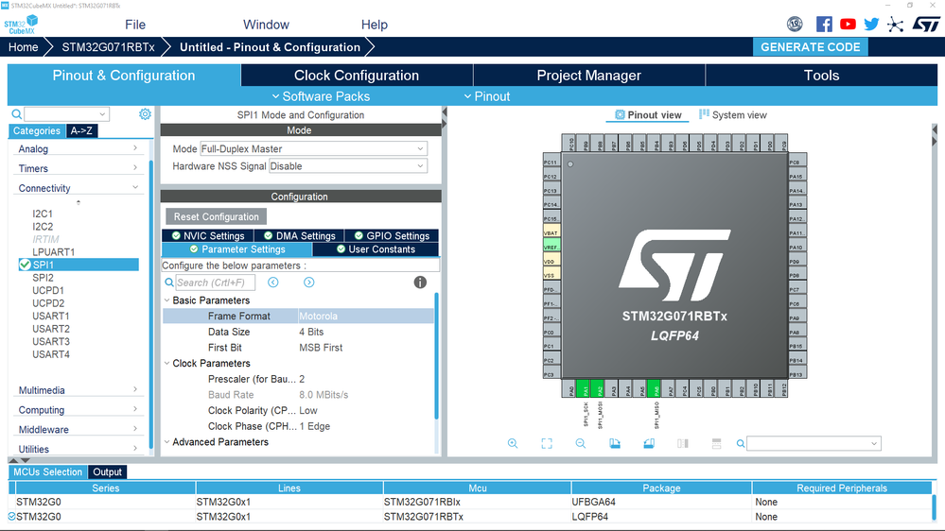This screenshot has height=531, width=945.
Task: Show parameter info icon
Action: click(420, 283)
